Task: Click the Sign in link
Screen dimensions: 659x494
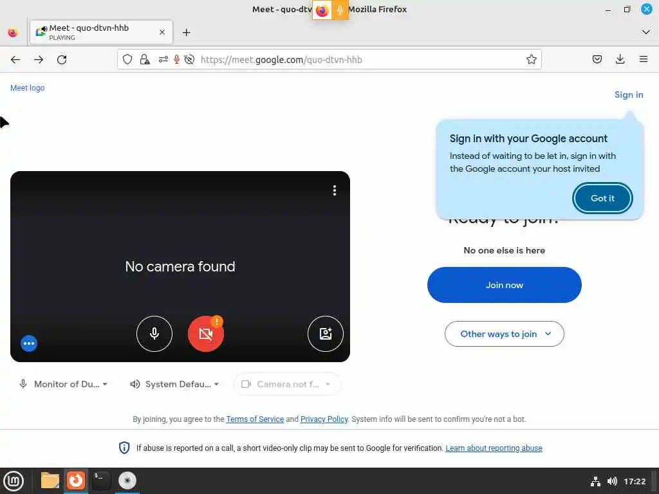Action: pos(629,95)
